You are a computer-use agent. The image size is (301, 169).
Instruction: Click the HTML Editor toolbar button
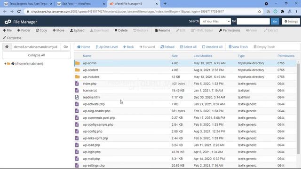pyautogui.click(x=202, y=30)
